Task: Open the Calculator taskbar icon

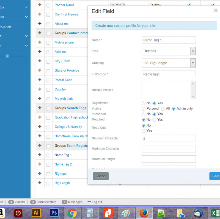Action: coord(90,213)
